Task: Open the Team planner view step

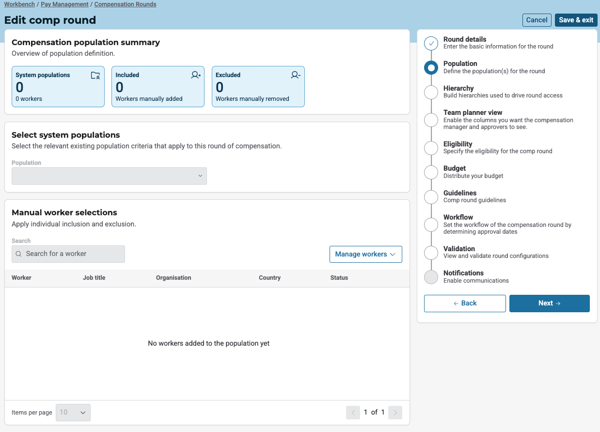Action: point(473,112)
